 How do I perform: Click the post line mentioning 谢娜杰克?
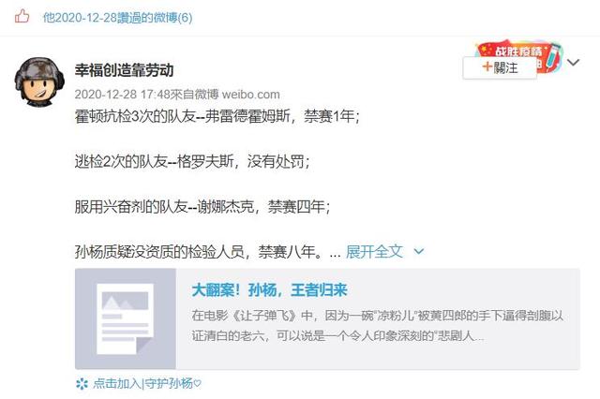202,207
